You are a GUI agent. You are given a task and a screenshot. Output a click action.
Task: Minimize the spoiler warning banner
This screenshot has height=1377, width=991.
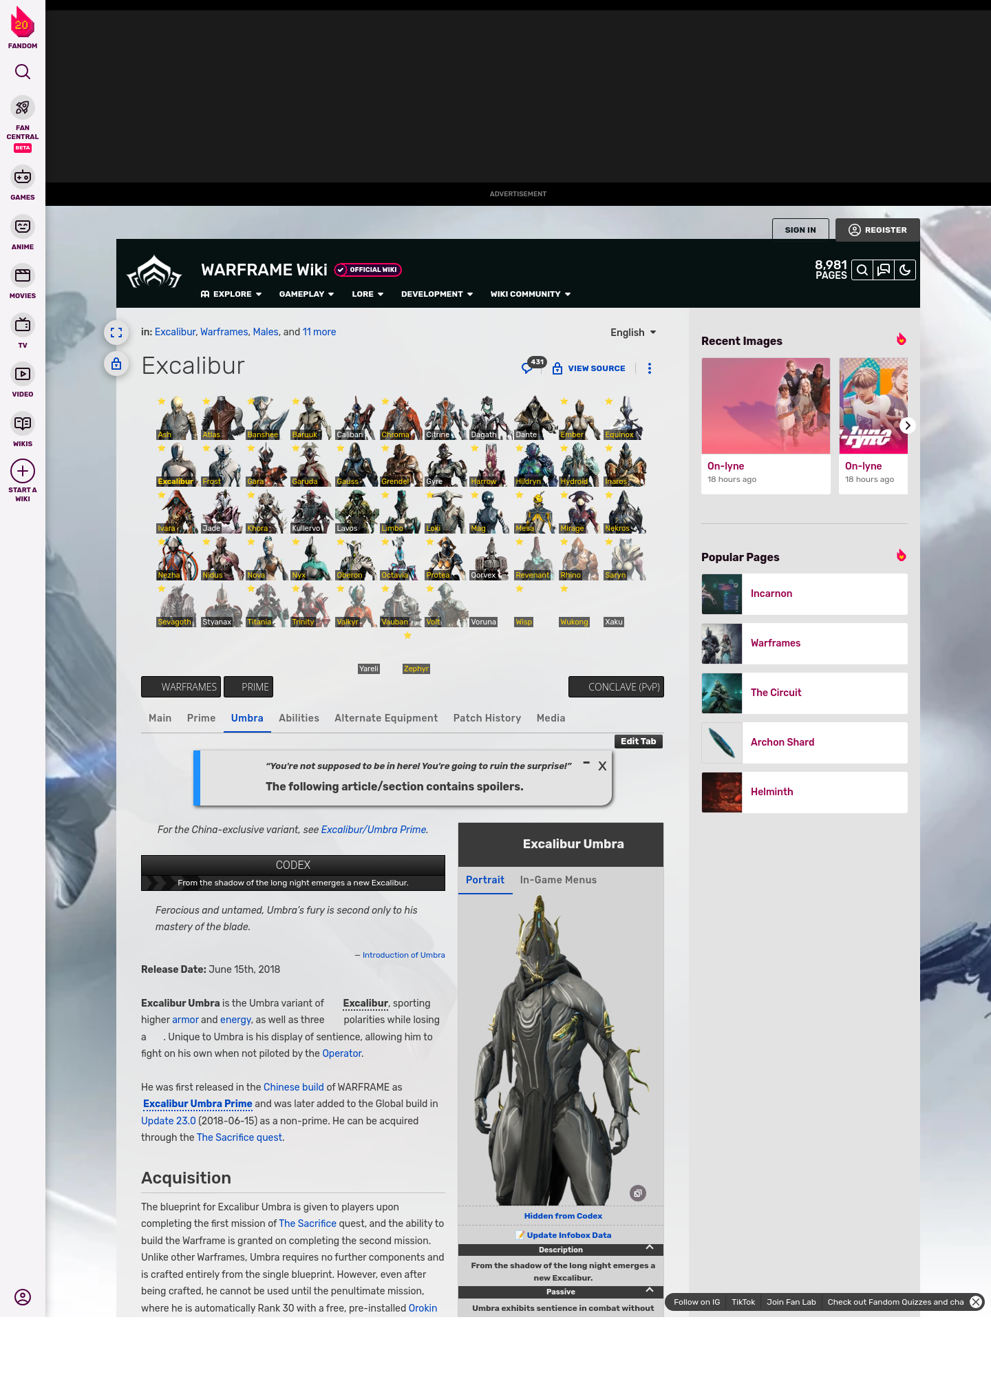click(586, 763)
